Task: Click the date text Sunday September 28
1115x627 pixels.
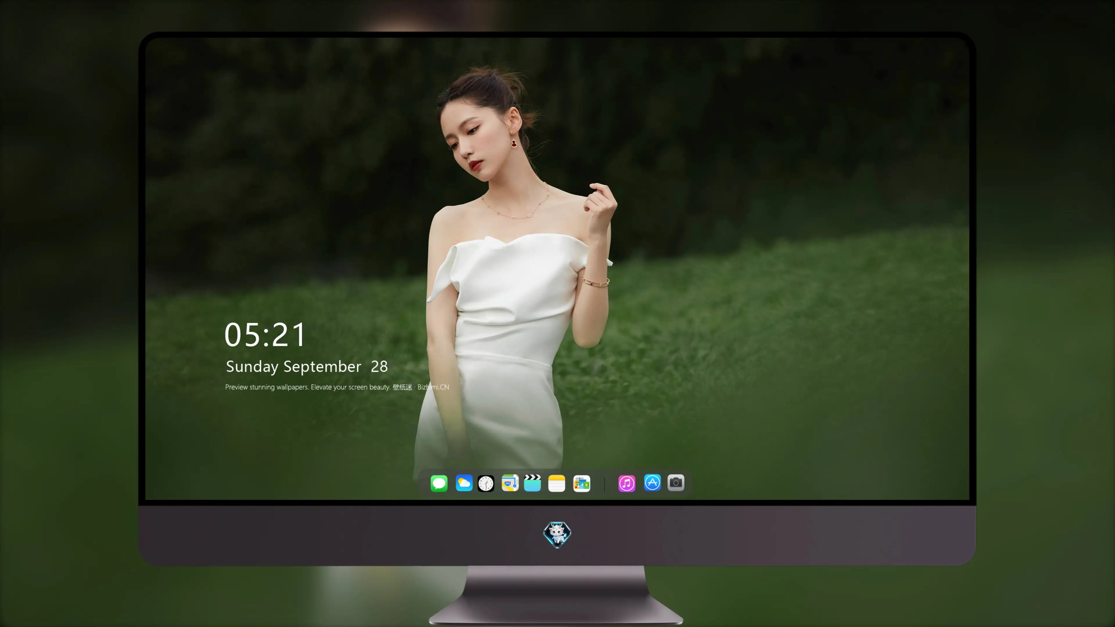Action: 307,367
